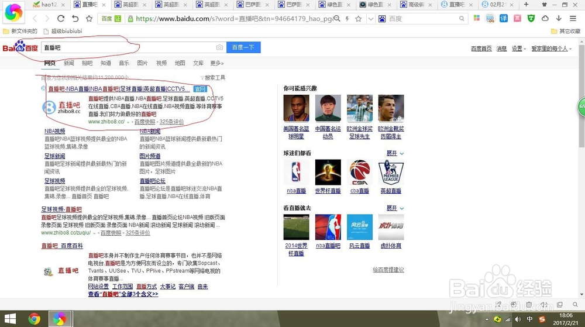The height and width of the screenshot is (327, 585).
Task: Switch to the 高级编 tab
Action: (x=415, y=5)
